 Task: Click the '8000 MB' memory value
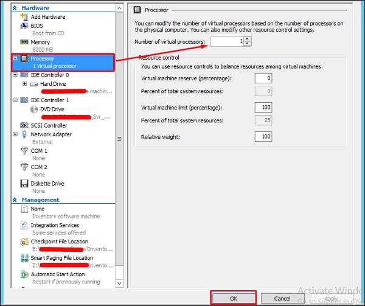tap(43, 49)
